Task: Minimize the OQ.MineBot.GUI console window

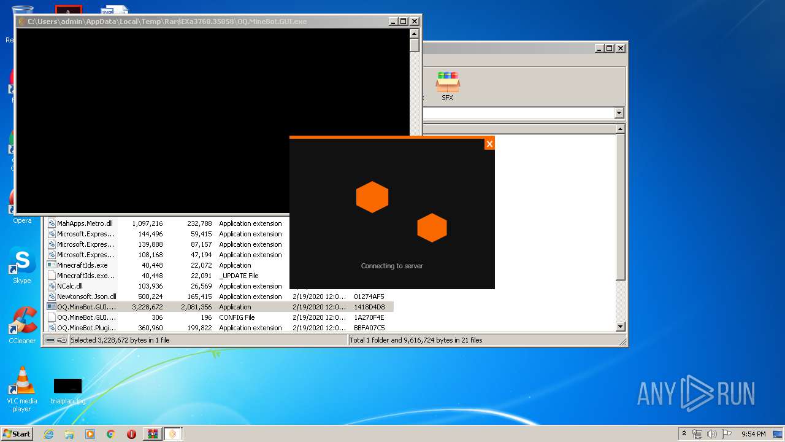Action: pyautogui.click(x=393, y=21)
